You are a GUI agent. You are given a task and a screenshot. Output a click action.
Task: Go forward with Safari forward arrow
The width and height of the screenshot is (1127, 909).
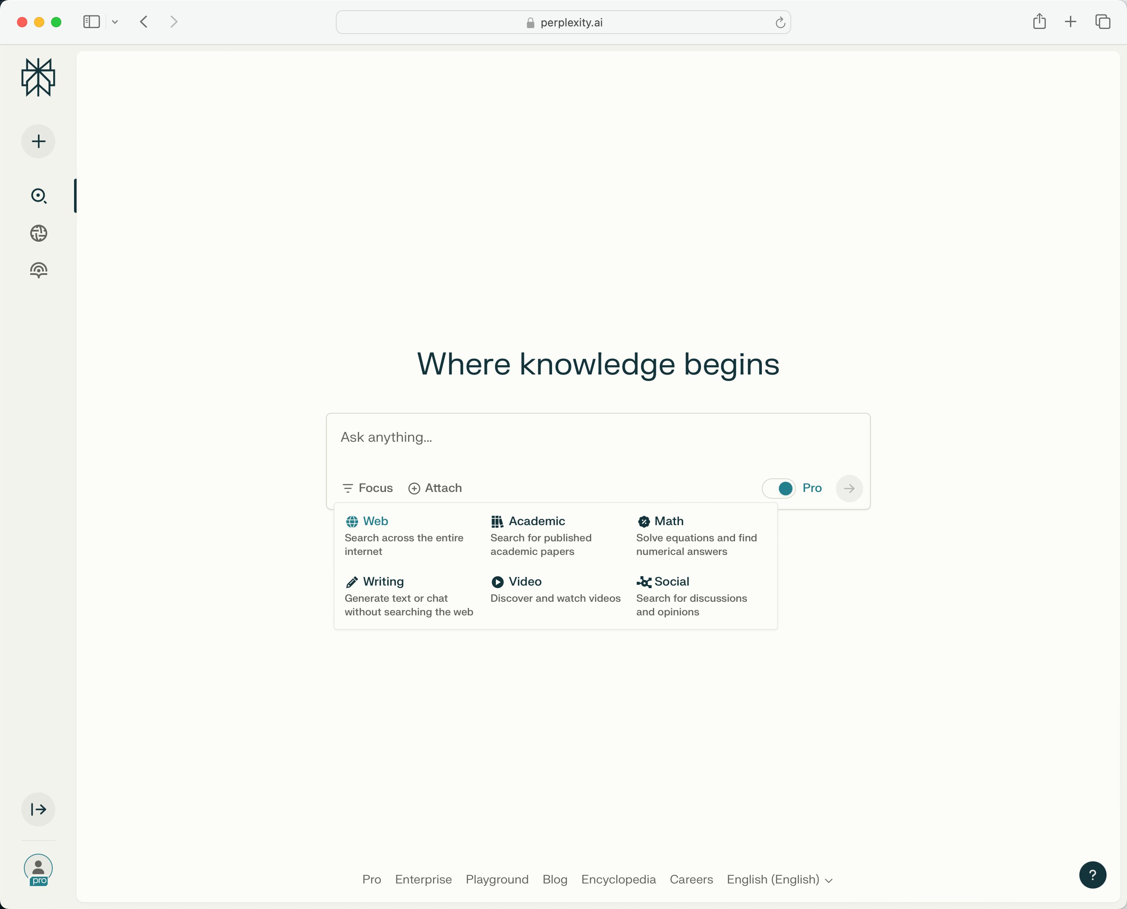pyautogui.click(x=174, y=22)
